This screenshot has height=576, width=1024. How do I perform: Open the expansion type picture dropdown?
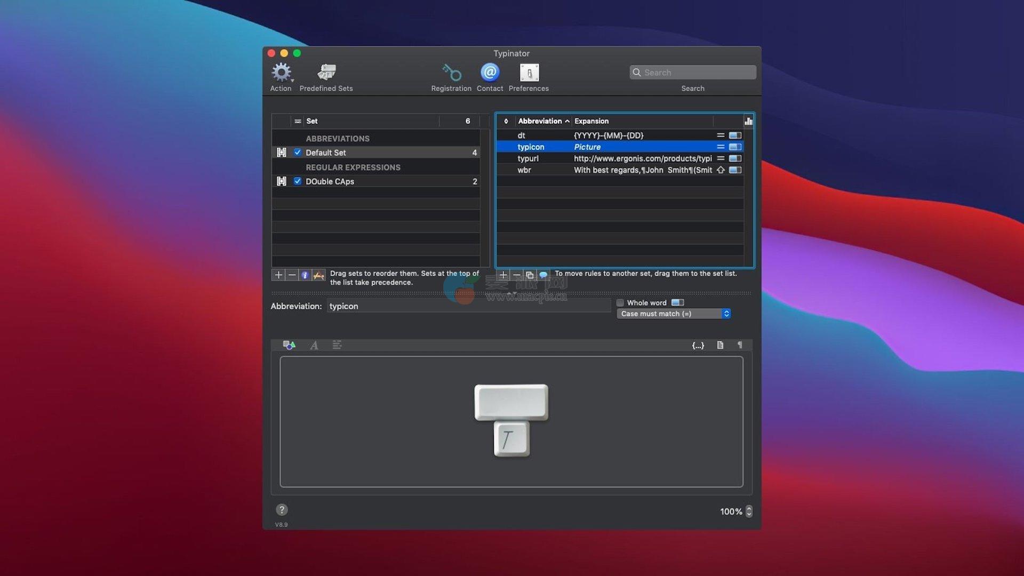click(x=289, y=346)
